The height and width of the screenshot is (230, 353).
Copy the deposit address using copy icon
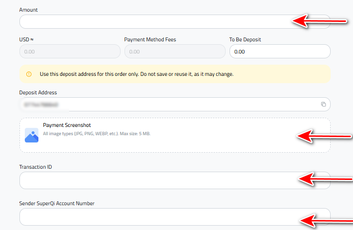323,105
